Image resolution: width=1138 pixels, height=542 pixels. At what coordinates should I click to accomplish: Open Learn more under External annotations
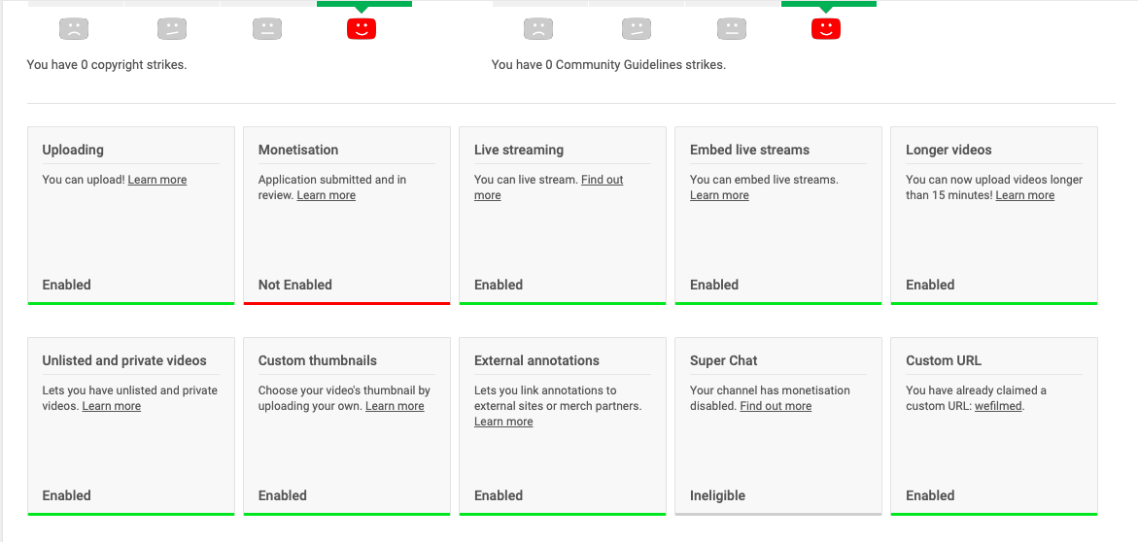[503, 422]
